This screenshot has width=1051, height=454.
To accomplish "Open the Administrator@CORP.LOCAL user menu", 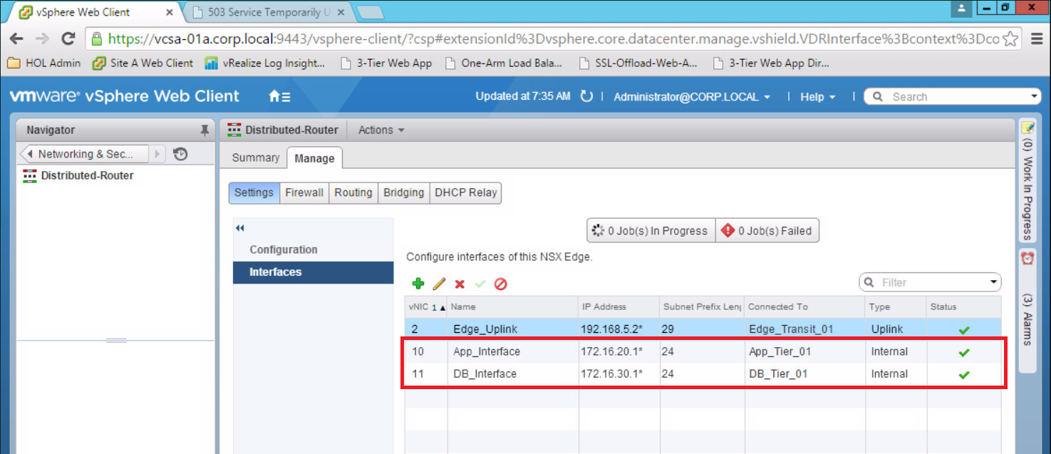I will [692, 97].
